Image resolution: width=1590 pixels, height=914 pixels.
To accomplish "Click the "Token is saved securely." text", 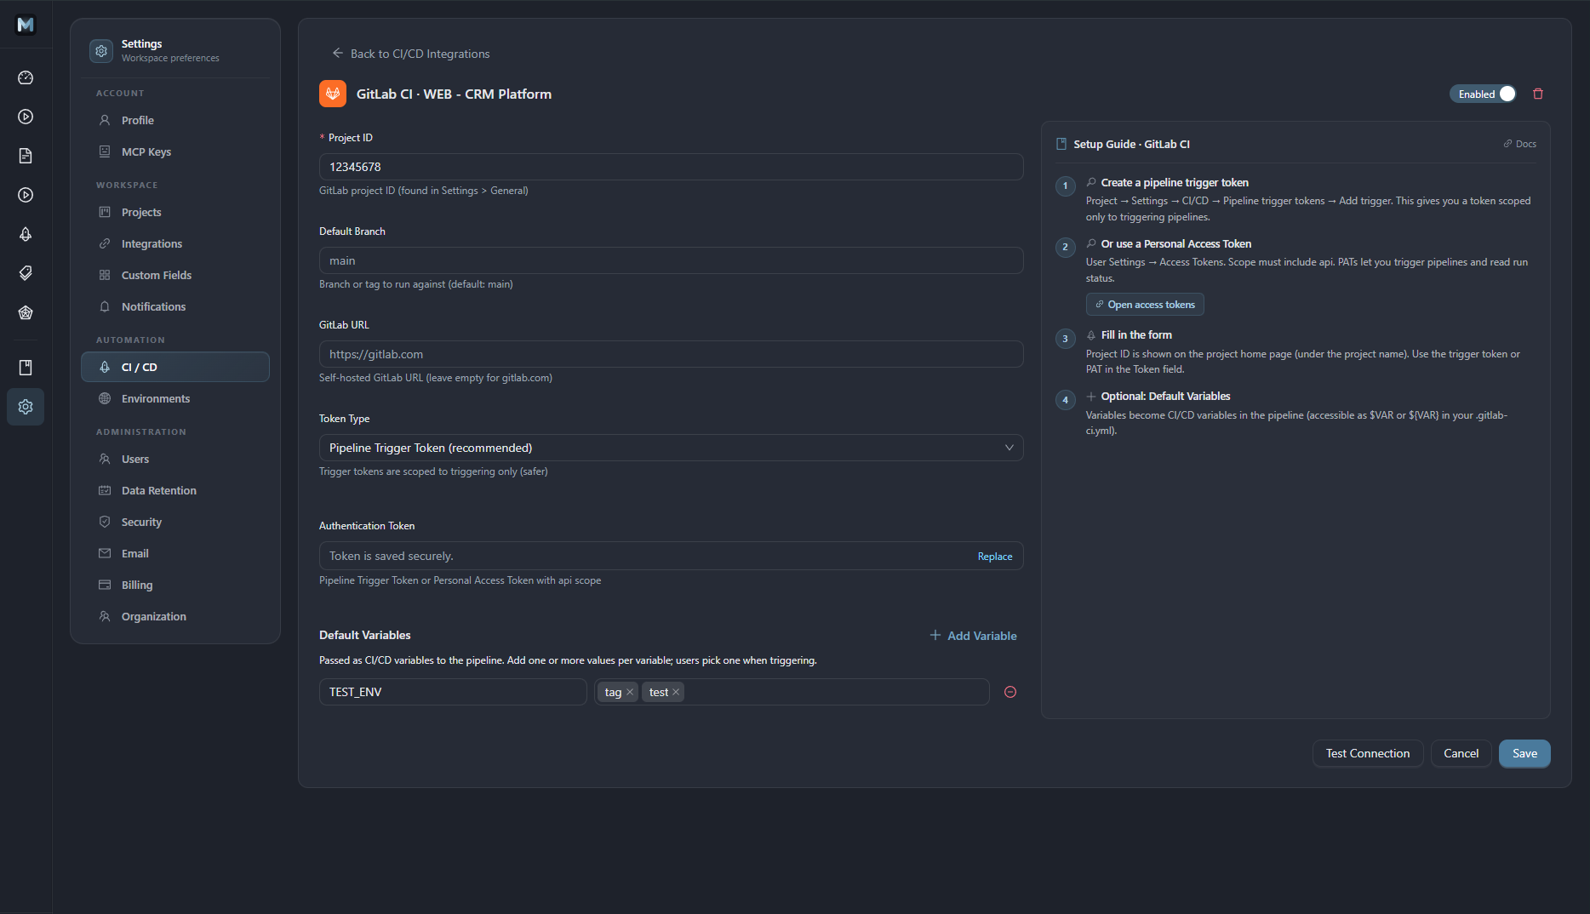I will [392, 556].
